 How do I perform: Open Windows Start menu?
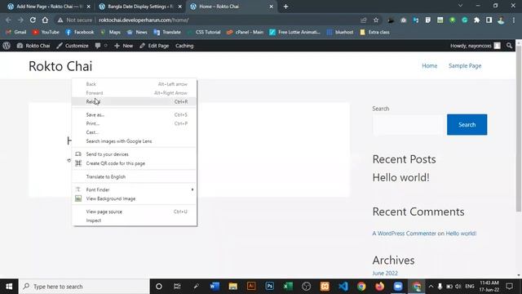pos(9,287)
